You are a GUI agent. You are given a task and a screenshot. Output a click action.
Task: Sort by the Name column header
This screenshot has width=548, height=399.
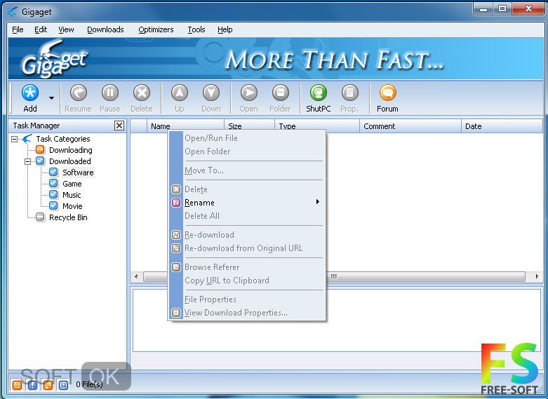(x=185, y=126)
